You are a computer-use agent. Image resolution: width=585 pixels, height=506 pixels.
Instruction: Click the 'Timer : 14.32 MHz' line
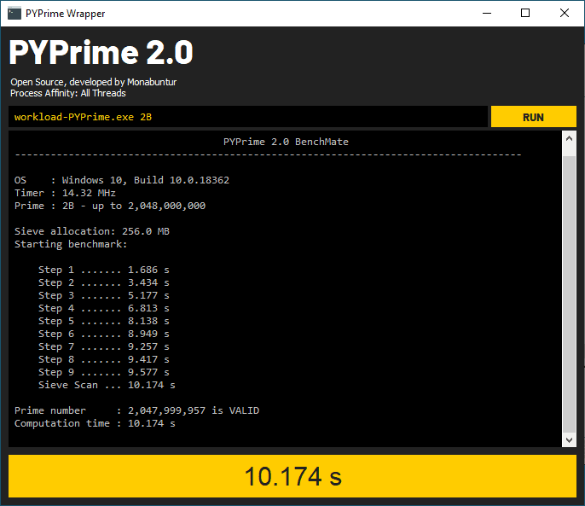[65, 193]
